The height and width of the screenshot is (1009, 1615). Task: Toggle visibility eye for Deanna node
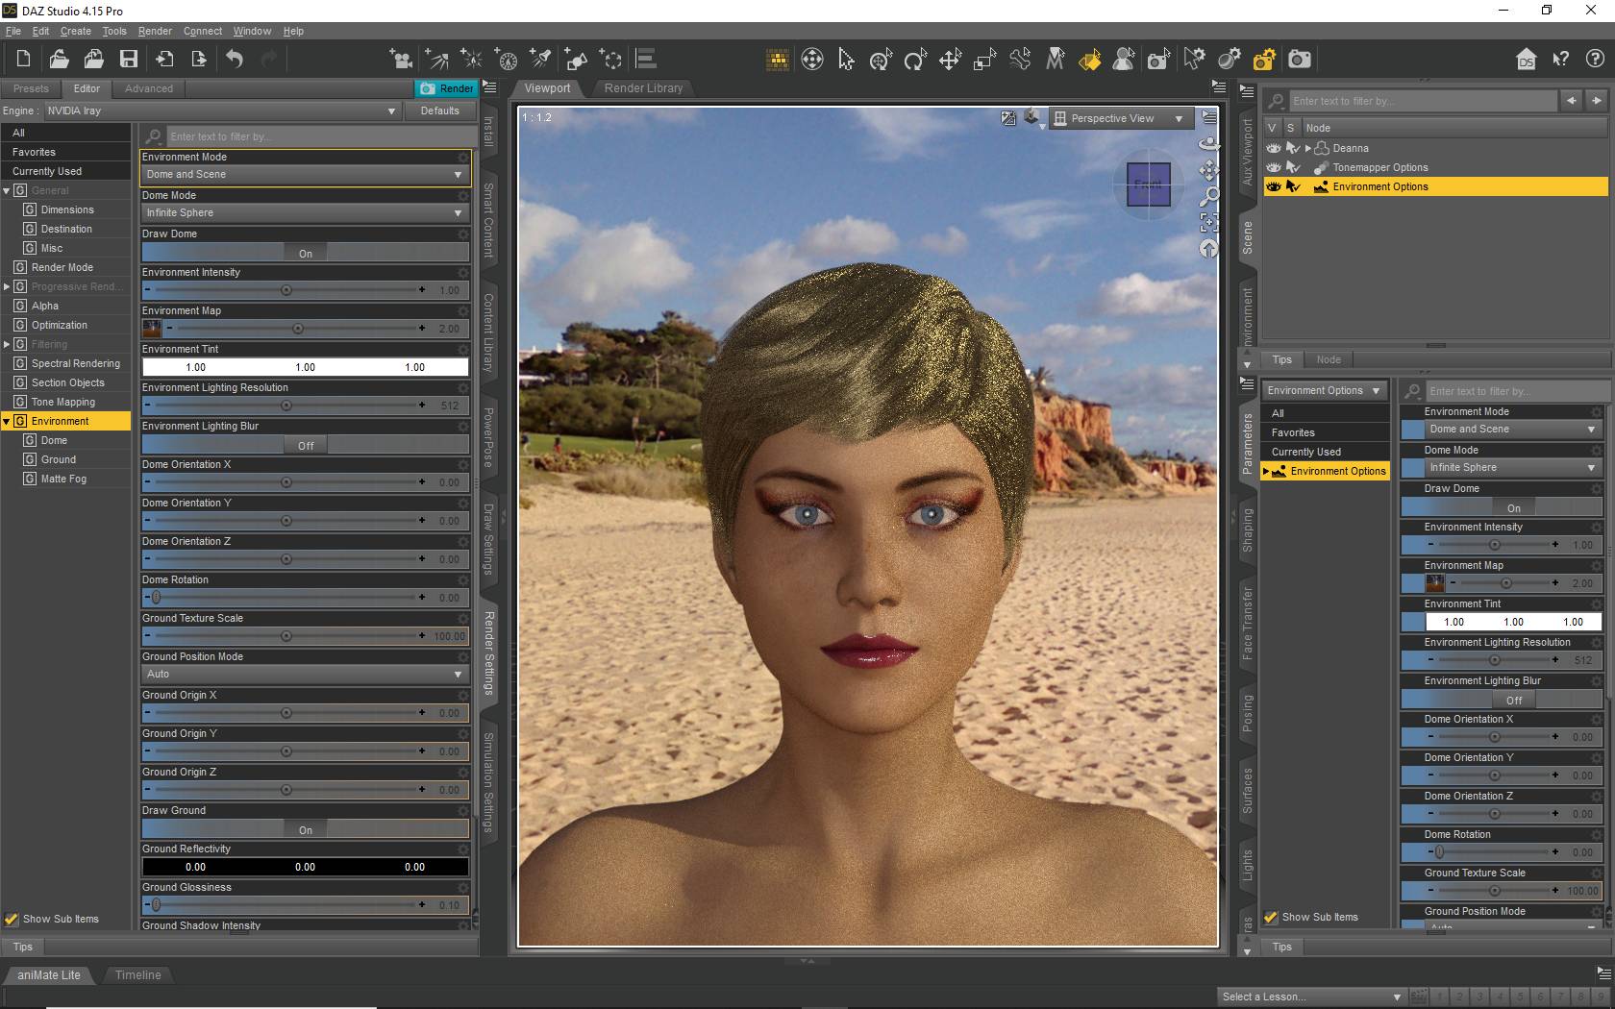[1274, 148]
